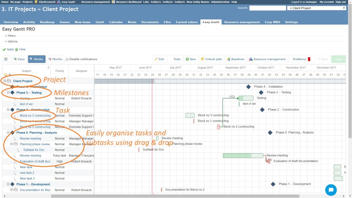Create a new item with New button
The image size is (352, 198).
tap(190, 59)
